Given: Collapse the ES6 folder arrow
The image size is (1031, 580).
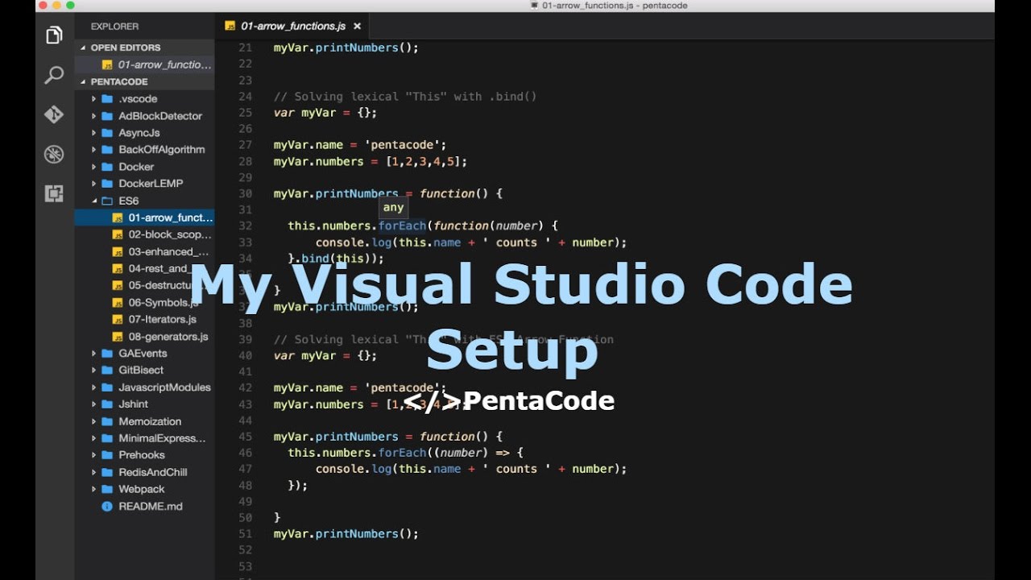Looking at the screenshot, I should coord(94,201).
